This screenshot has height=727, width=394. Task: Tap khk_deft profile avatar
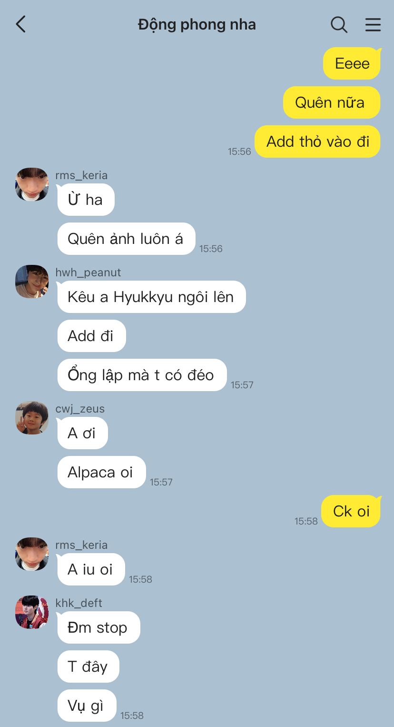point(32,612)
